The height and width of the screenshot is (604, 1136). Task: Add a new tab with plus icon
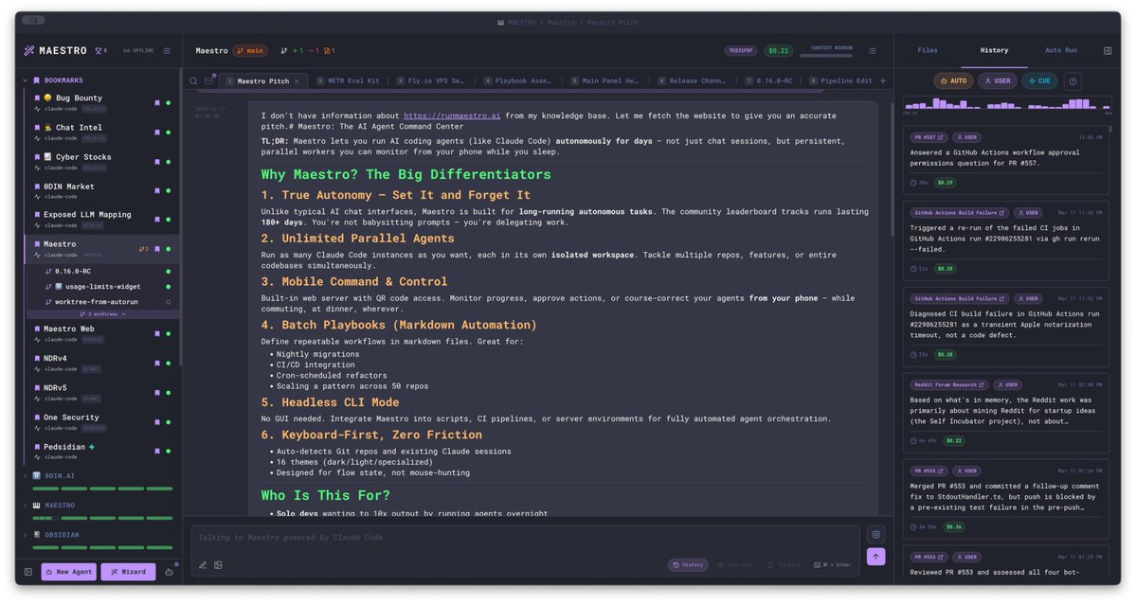click(882, 81)
